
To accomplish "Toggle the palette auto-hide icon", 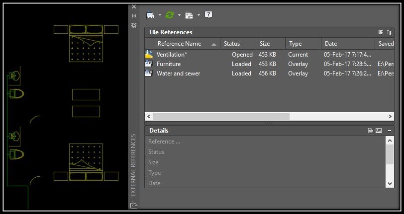I will 134,16.
